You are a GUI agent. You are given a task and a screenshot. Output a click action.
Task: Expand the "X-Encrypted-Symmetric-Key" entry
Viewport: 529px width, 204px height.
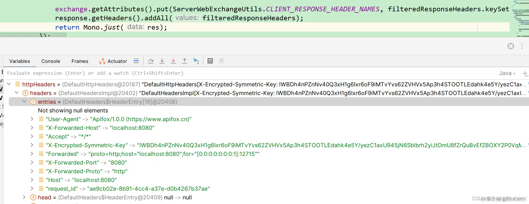pos(32,145)
